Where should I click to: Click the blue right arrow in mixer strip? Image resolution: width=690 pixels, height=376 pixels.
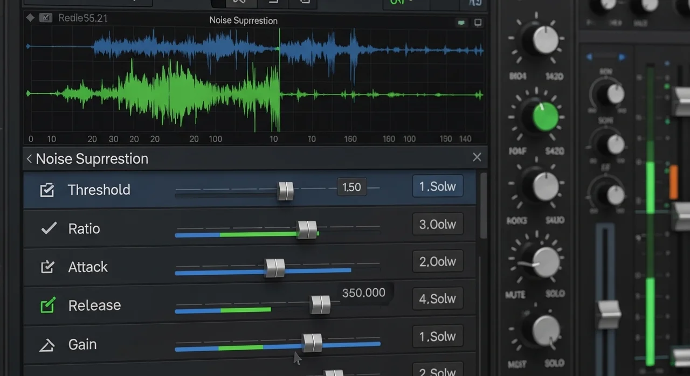[x=622, y=57]
